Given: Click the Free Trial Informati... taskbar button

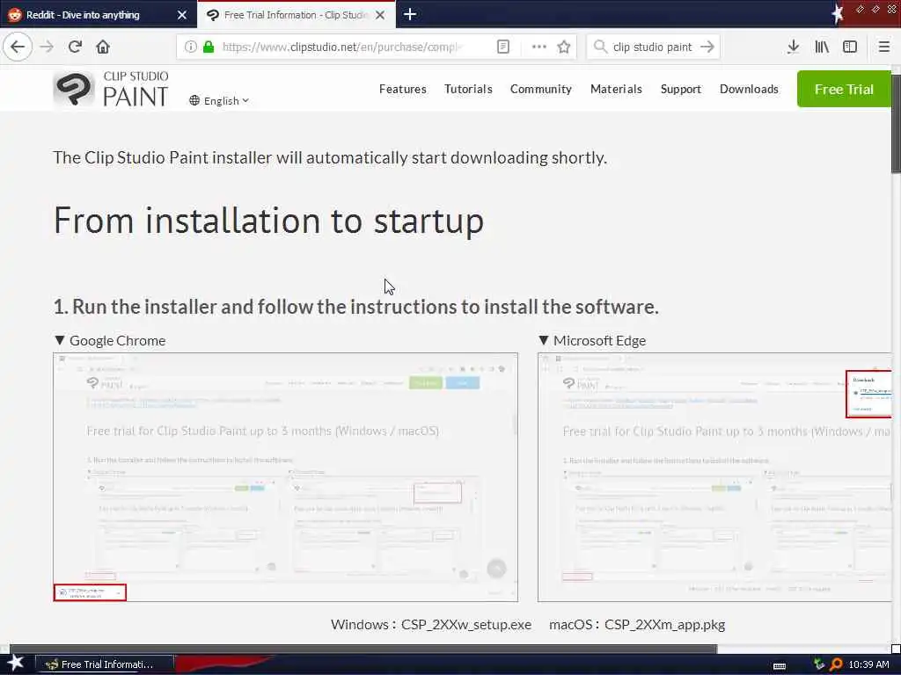Looking at the screenshot, I should (x=105, y=664).
